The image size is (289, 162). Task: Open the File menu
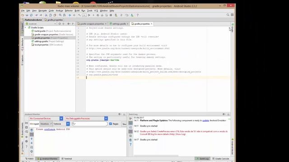(x=23, y=11)
